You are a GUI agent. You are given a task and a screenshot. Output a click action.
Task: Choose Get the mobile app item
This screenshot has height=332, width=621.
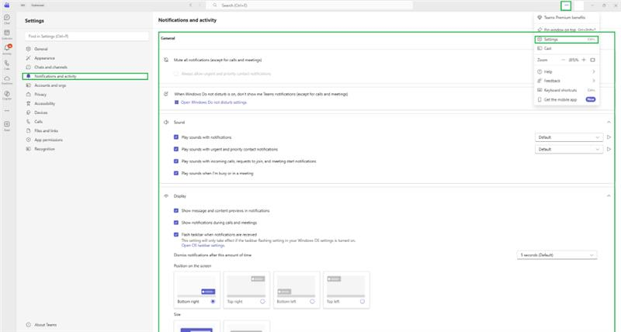[x=567, y=100]
